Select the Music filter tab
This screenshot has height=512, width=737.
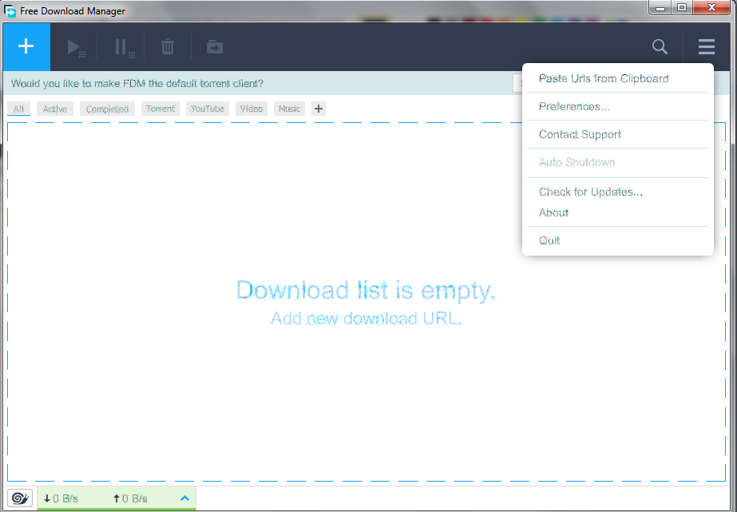pos(289,109)
